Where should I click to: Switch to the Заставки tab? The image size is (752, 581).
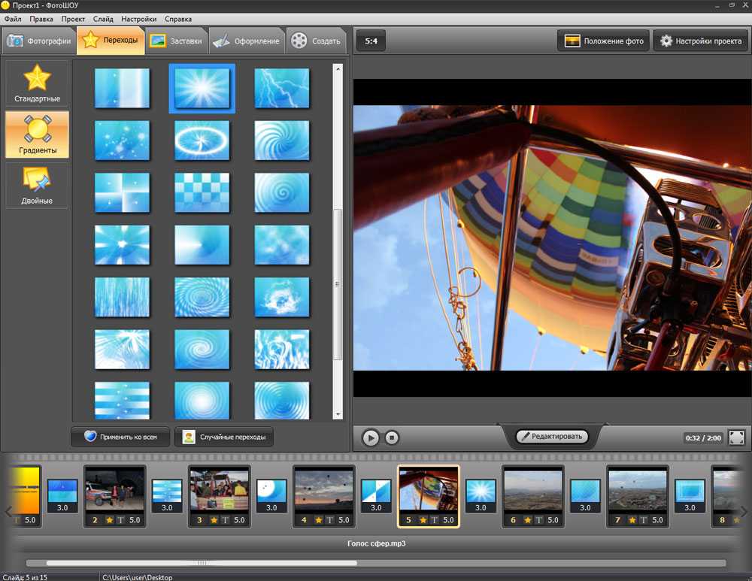coord(176,41)
